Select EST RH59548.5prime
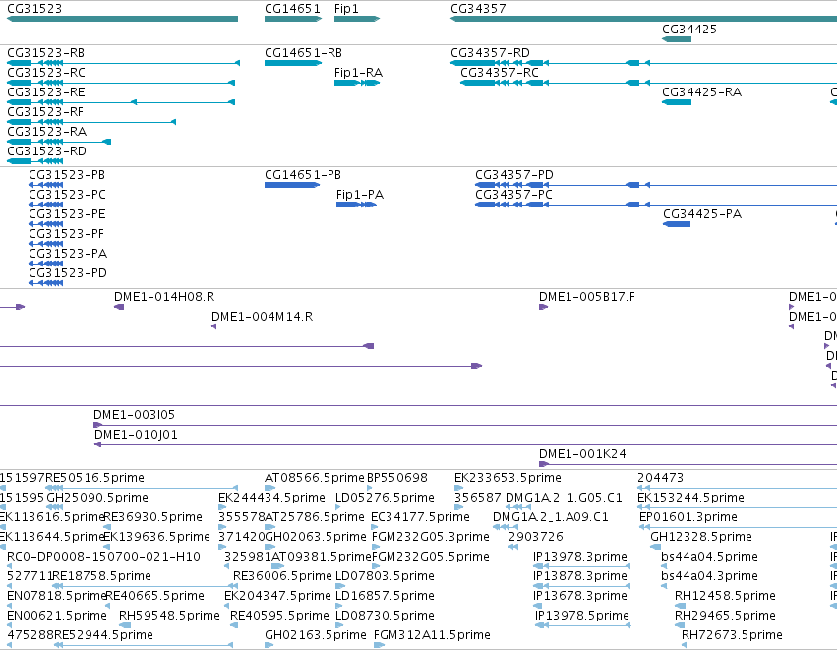The width and height of the screenshot is (837, 650). point(124,625)
